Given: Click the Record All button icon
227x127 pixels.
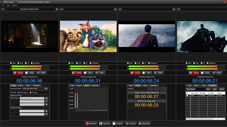Looking at the screenshot, I should coord(87,123).
